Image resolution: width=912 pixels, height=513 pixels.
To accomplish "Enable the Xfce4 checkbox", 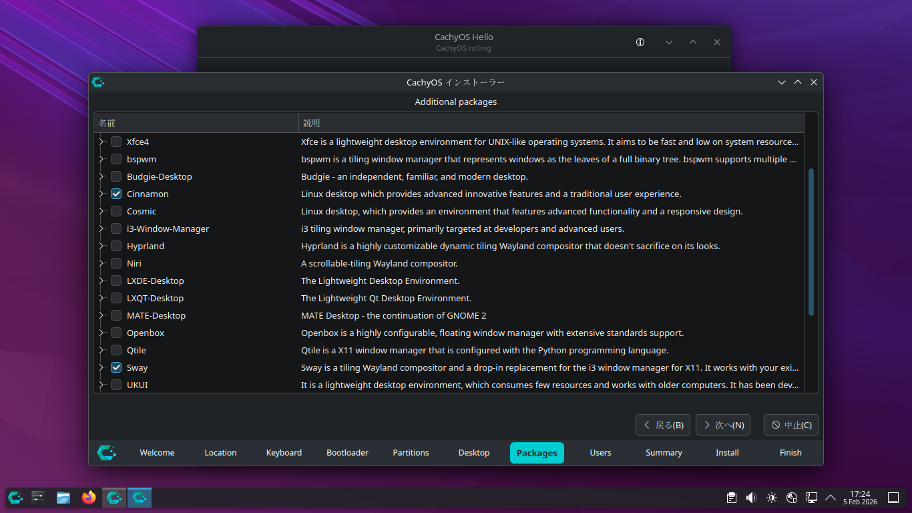I will pos(116,142).
